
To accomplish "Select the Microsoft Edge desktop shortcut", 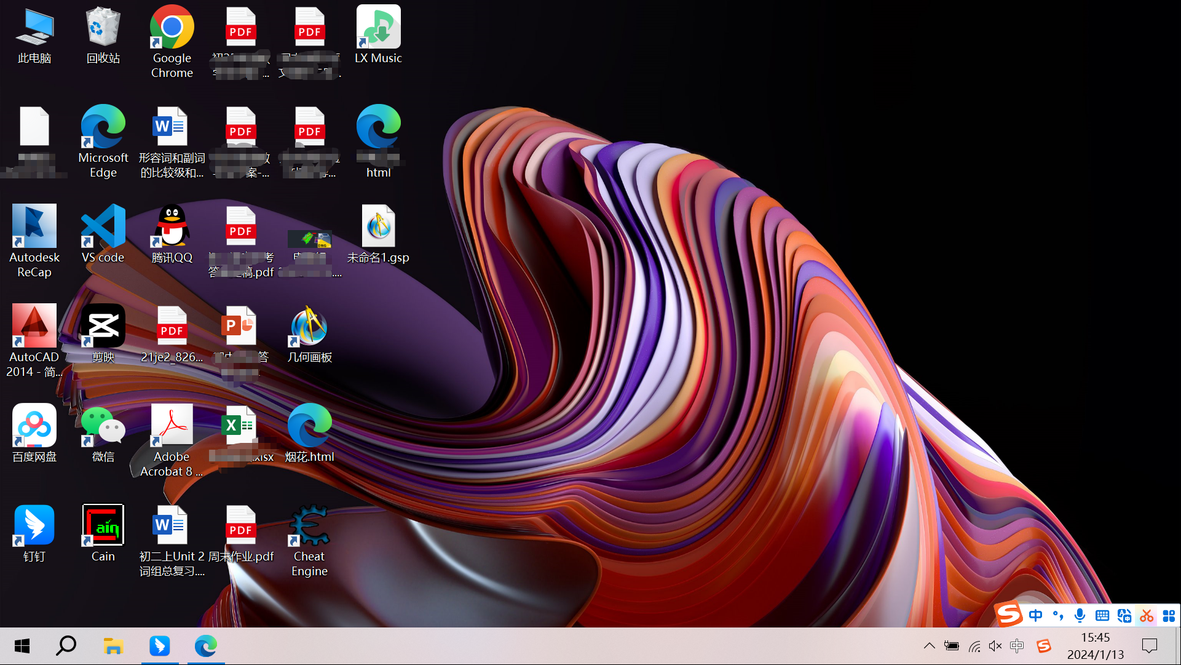I will coord(103,141).
